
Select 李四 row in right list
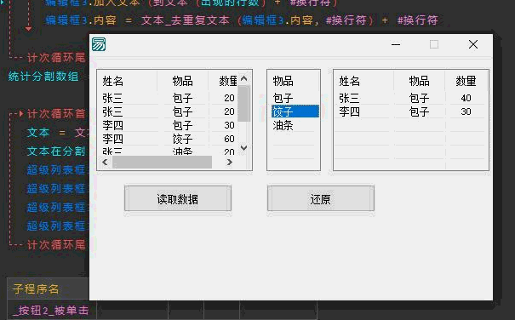pyautogui.click(x=410, y=111)
